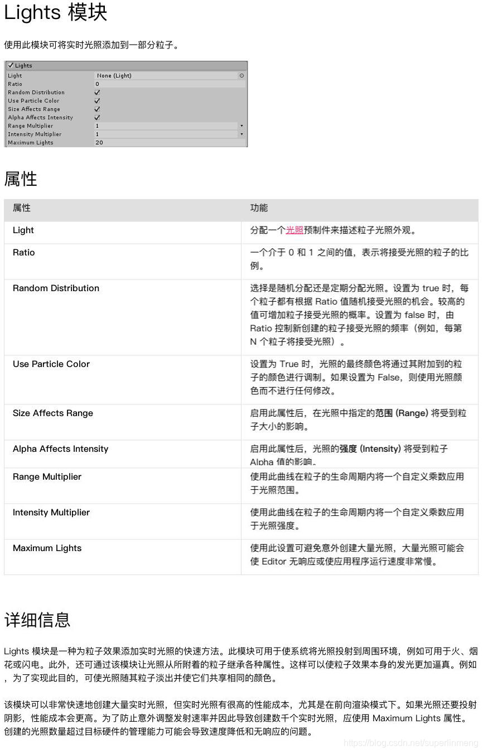Select Maximum Lights table row name
The height and width of the screenshot is (753, 483).
47,548
